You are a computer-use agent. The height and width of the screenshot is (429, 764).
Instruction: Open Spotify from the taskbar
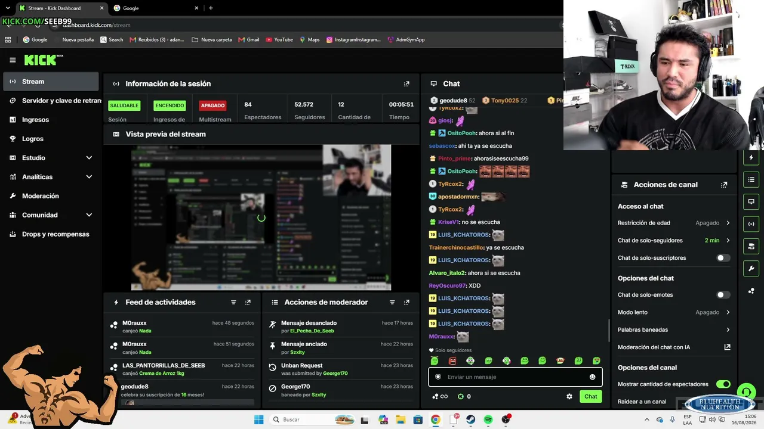(x=488, y=419)
